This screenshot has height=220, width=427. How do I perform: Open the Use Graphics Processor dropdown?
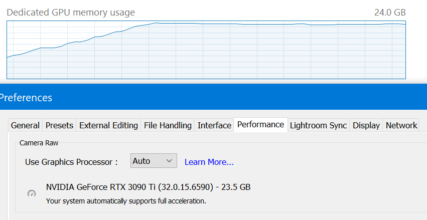[x=154, y=161]
